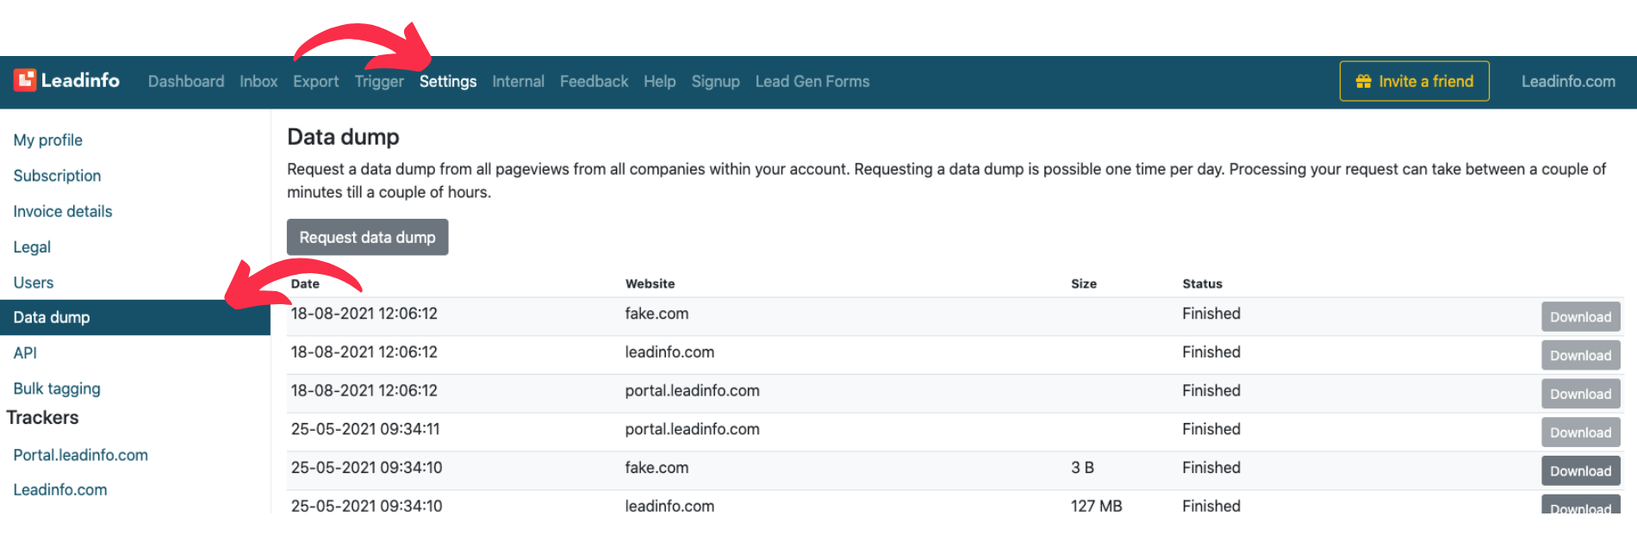Open the Legal section
The width and height of the screenshot is (1637, 560).
click(x=32, y=246)
